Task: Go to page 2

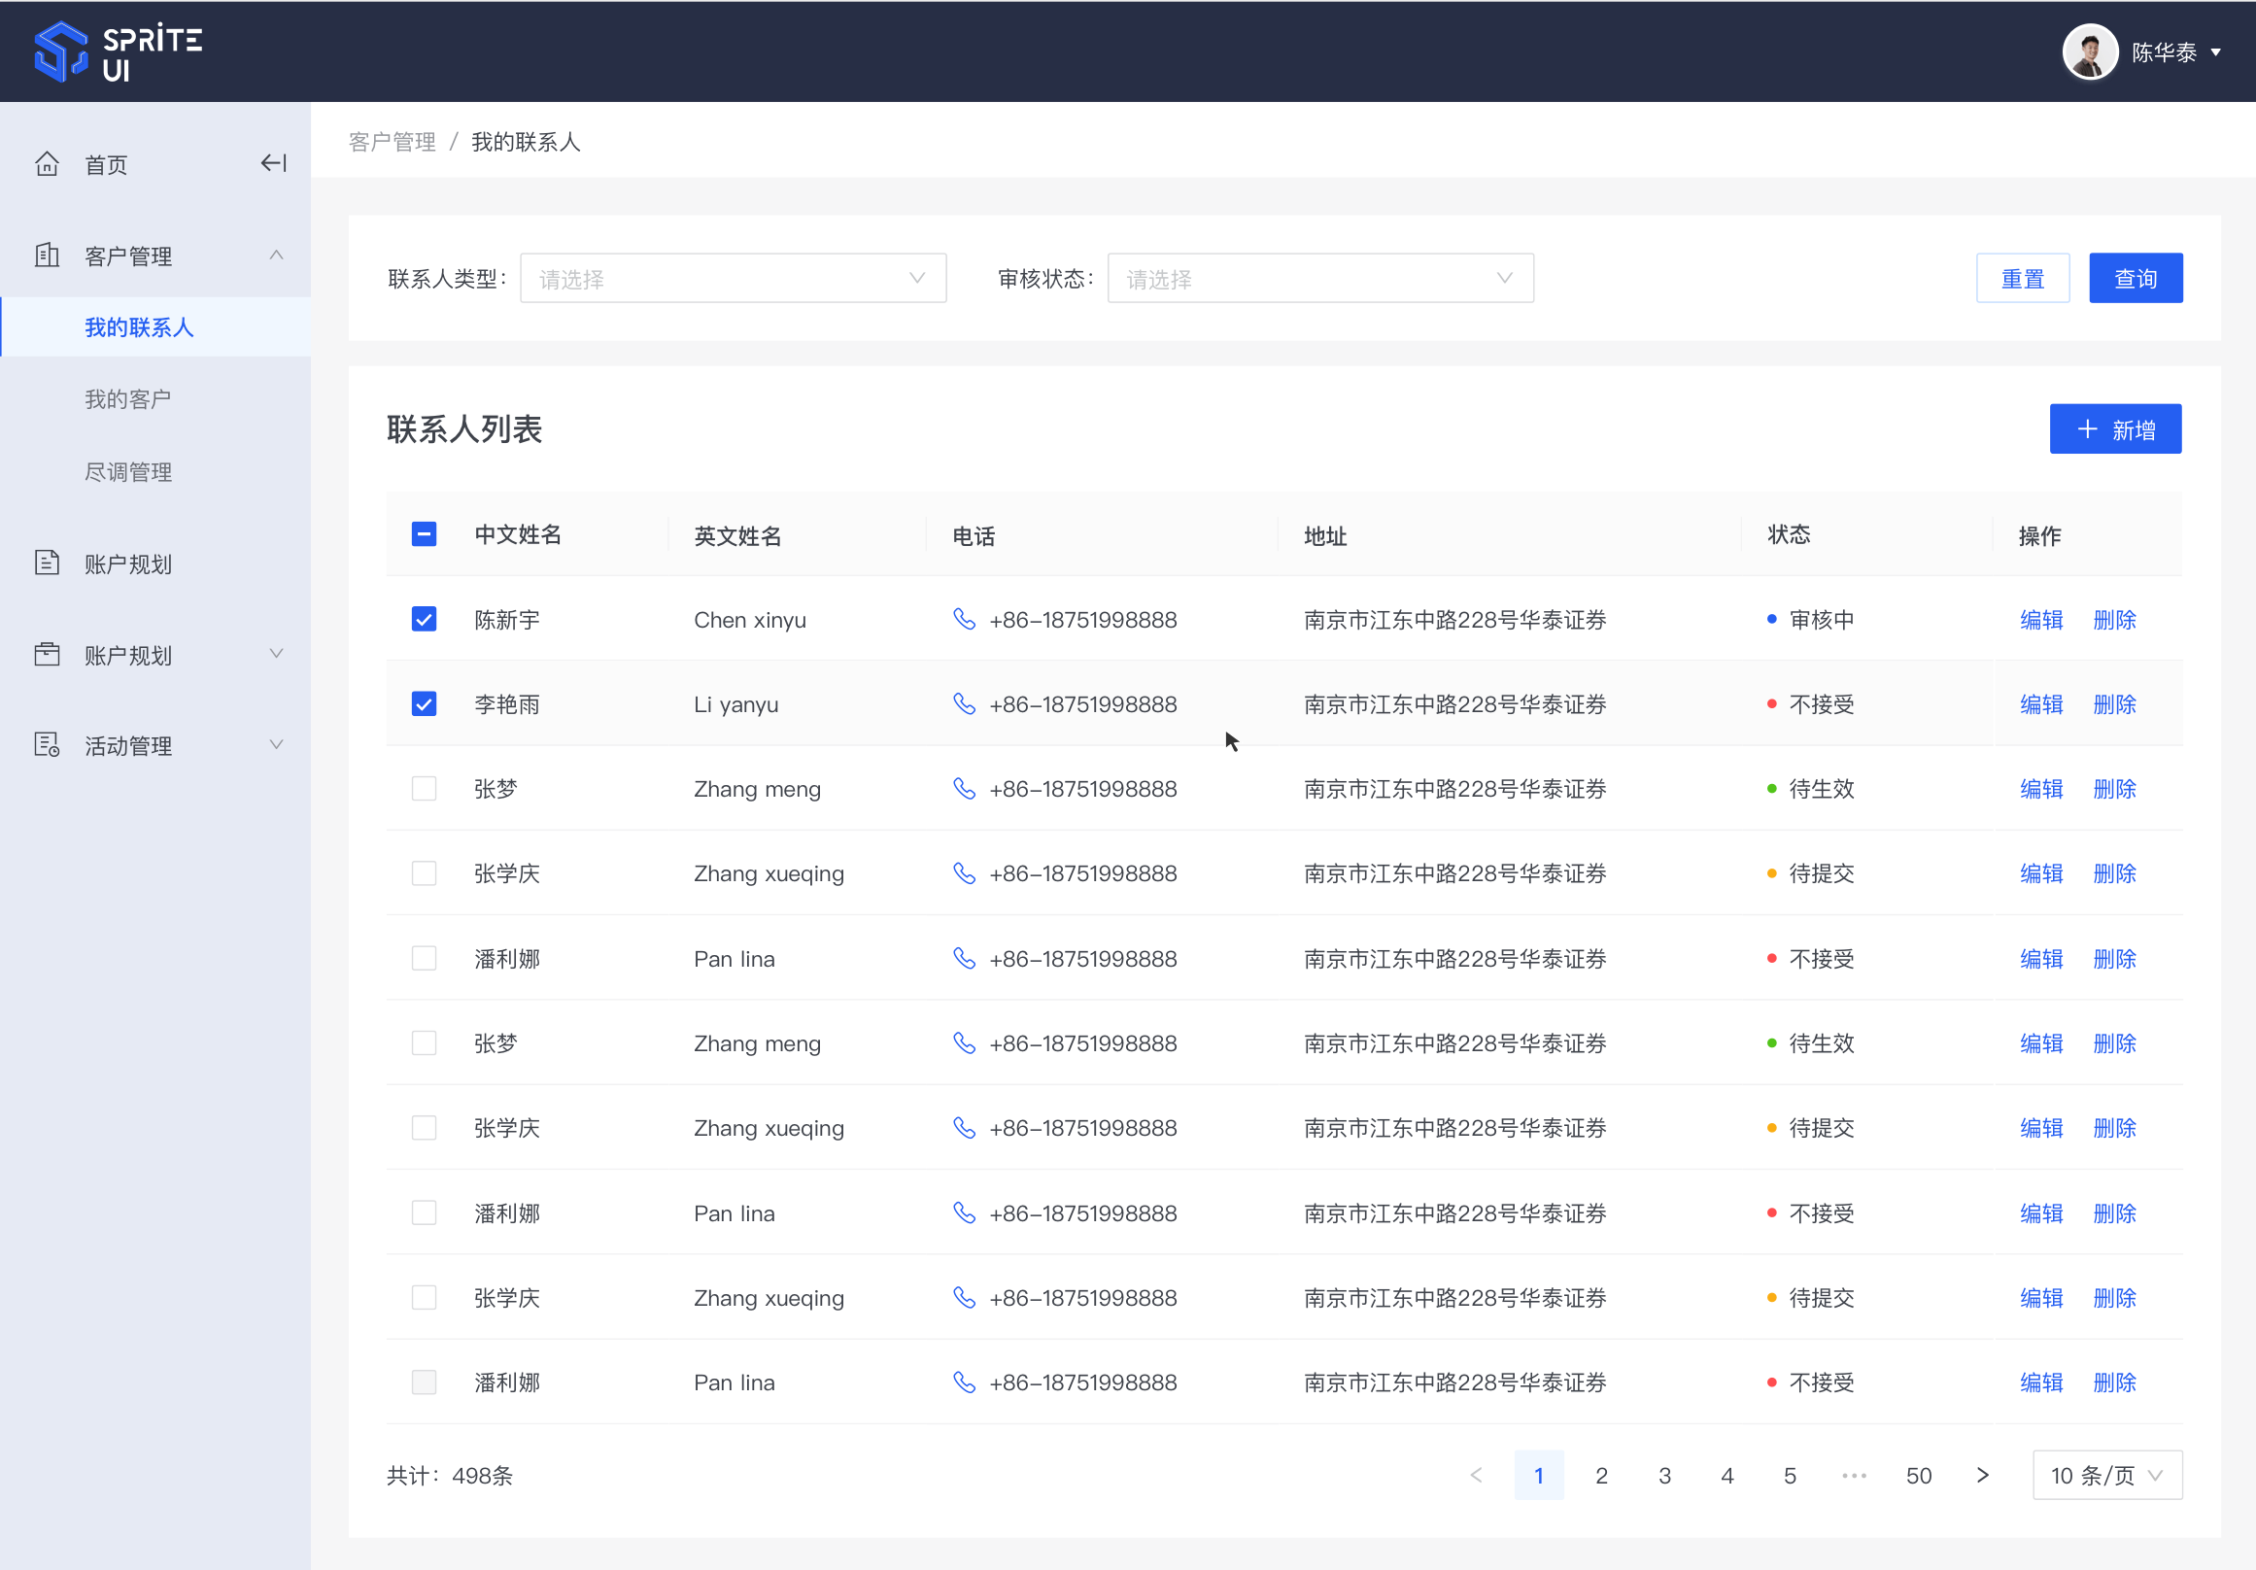Action: [x=1600, y=1475]
